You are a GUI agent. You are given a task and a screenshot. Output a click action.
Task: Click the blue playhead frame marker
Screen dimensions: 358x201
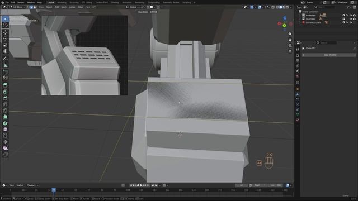click(x=54, y=190)
